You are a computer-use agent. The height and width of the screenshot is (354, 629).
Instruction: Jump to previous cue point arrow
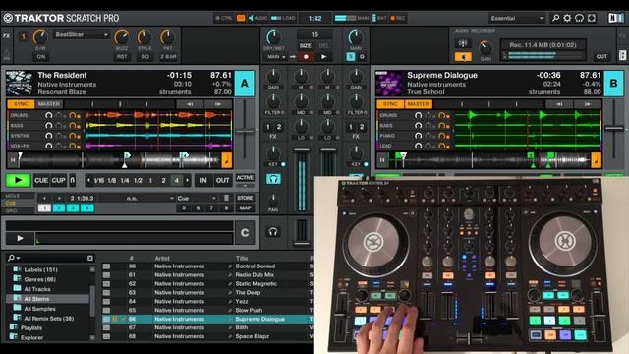pyautogui.click(x=44, y=198)
